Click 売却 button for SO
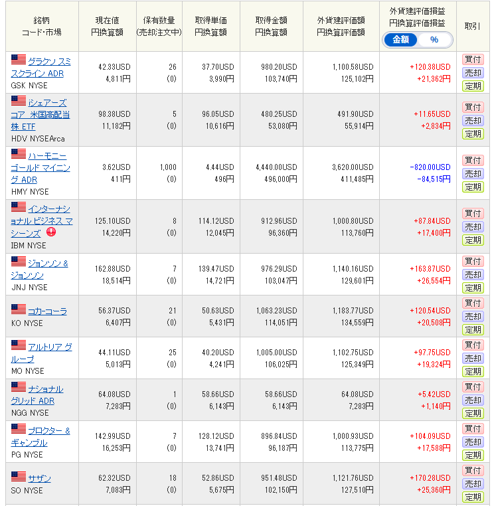This screenshot has width=494, height=506. click(473, 484)
